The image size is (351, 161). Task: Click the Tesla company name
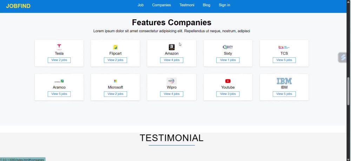[59, 53]
